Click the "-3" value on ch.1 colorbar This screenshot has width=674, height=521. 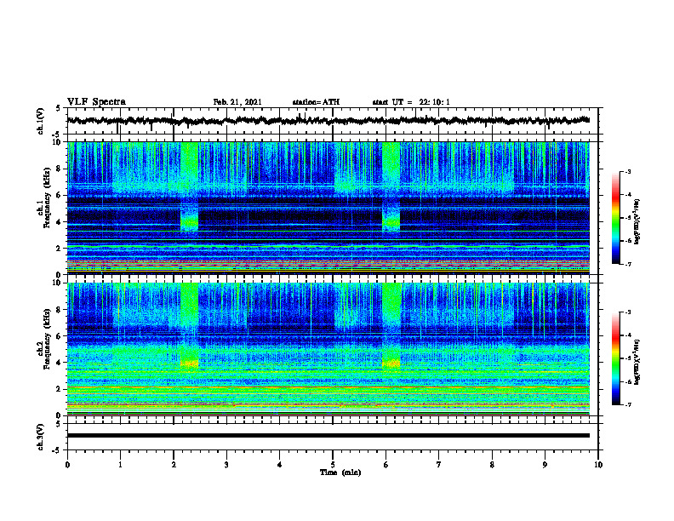(x=627, y=171)
